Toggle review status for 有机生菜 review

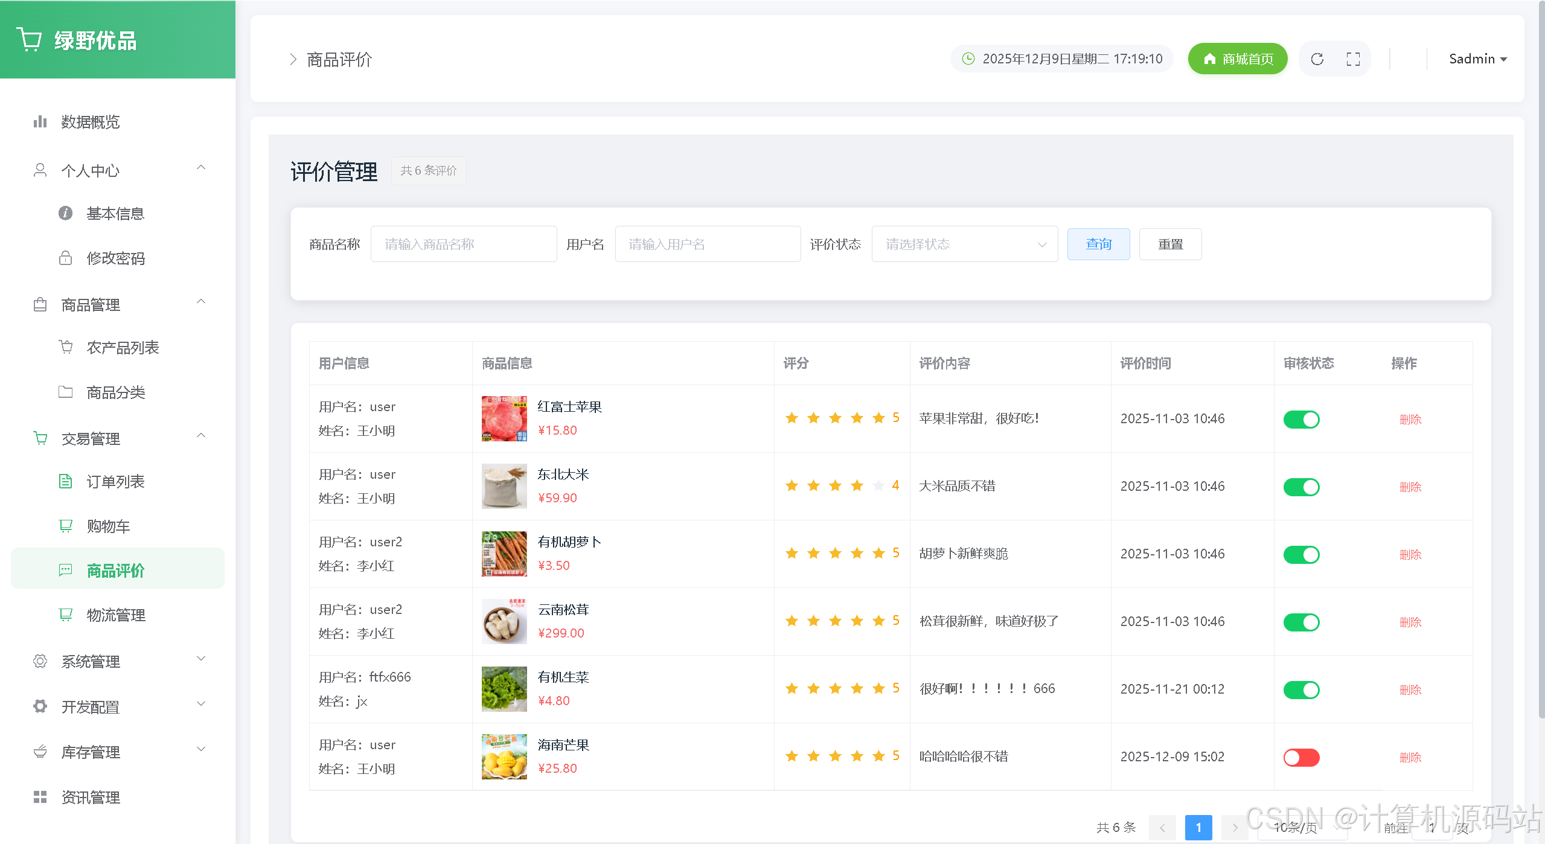pos(1301,689)
